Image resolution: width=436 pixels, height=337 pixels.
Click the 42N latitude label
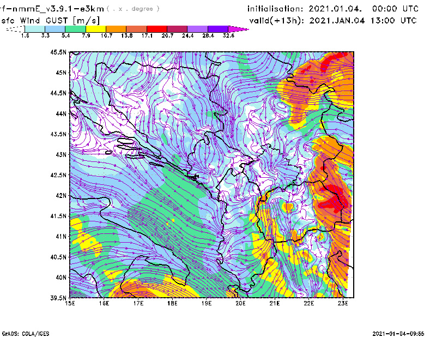pyautogui.click(x=61, y=195)
